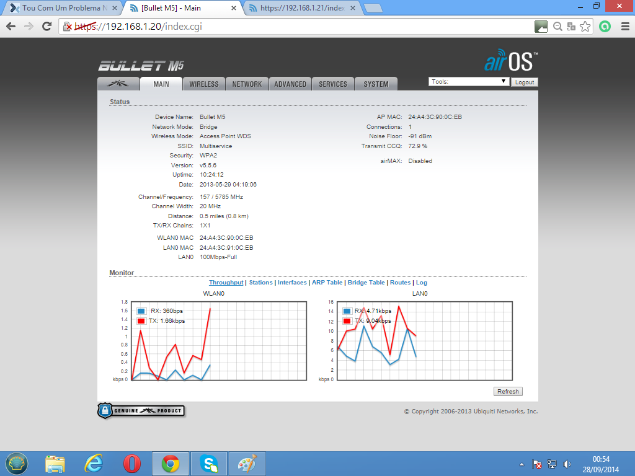Click the Chrome taskbar icon
This screenshot has height=476, width=635.
(171, 464)
